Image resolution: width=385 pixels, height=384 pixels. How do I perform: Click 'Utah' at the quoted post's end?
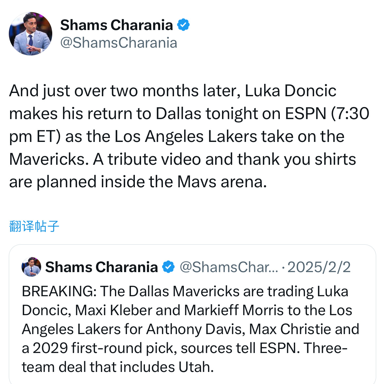tap(196, 367)
